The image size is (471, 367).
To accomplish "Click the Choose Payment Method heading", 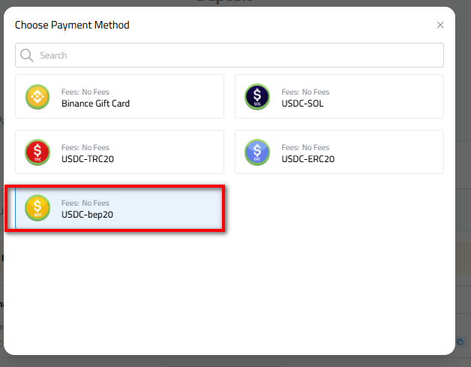I will click(72, 26).
